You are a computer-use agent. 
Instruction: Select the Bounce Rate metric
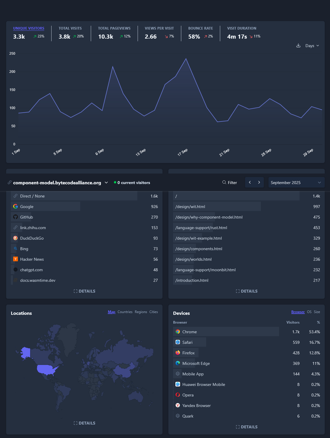click(x=200, y=28)
